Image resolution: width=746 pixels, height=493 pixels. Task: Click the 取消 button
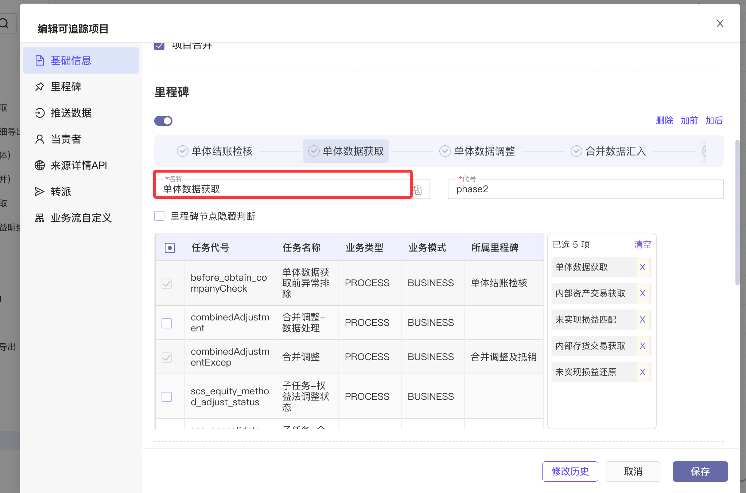(633, 472)
